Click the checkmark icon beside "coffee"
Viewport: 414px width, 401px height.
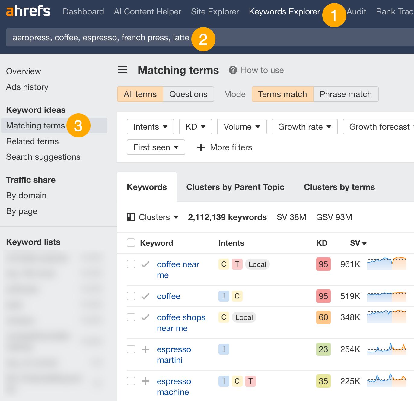coord(145,296)
